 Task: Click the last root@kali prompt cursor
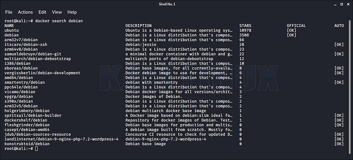pyautogui.click(x=37, y=149)
